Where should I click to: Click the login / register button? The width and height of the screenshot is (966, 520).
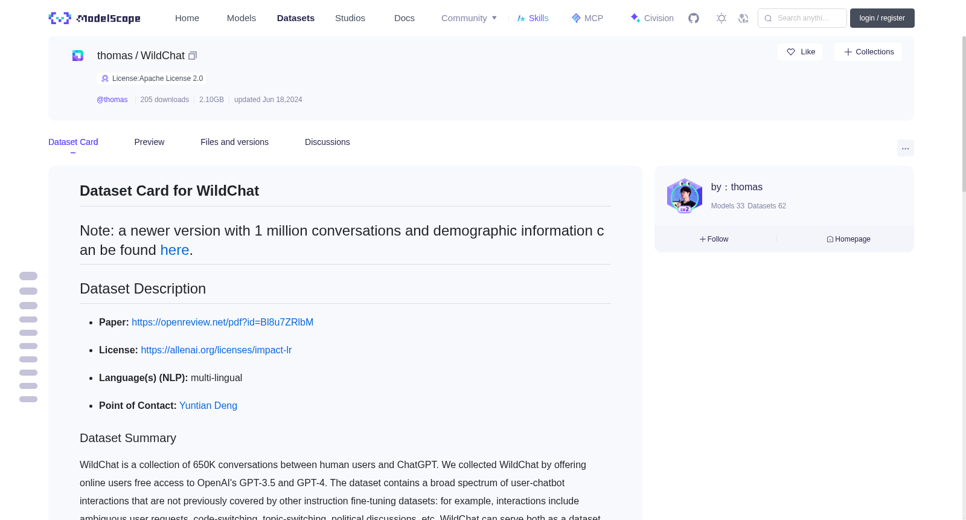point(882,18)
